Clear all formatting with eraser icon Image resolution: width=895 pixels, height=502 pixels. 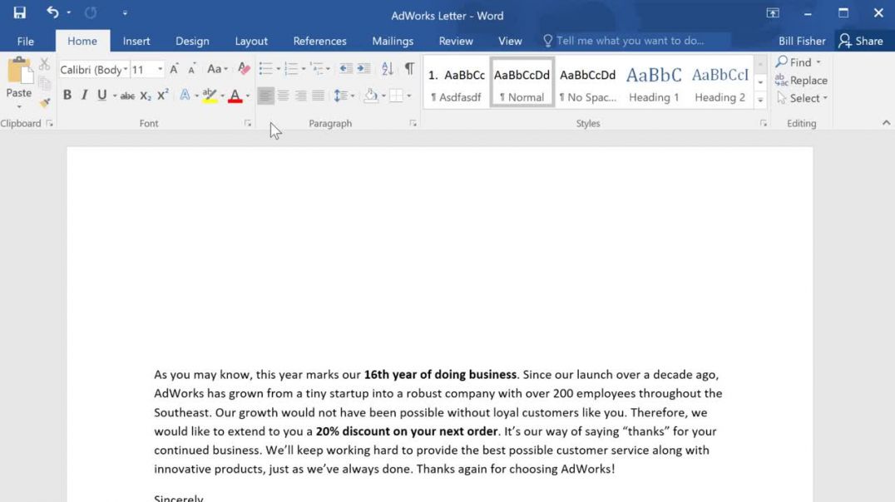pos(244,69)
